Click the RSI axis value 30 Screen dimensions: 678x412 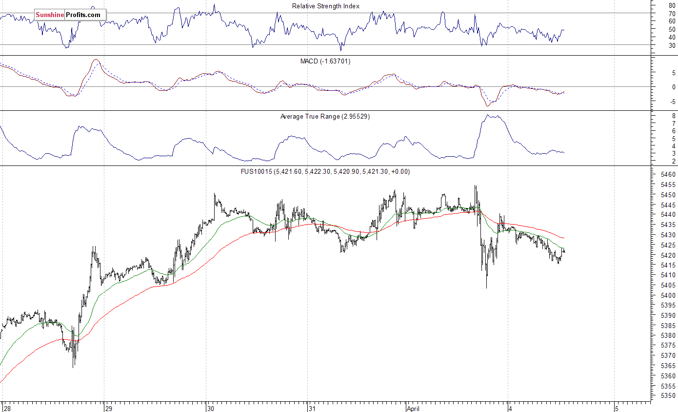coord(673,45)
